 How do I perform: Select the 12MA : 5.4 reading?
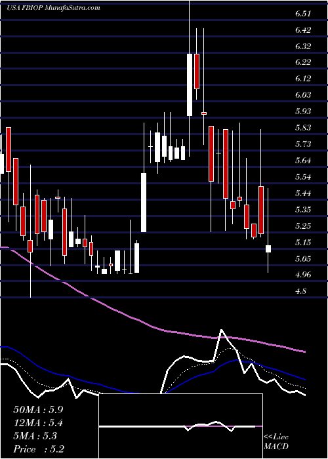tap(38, 423)
